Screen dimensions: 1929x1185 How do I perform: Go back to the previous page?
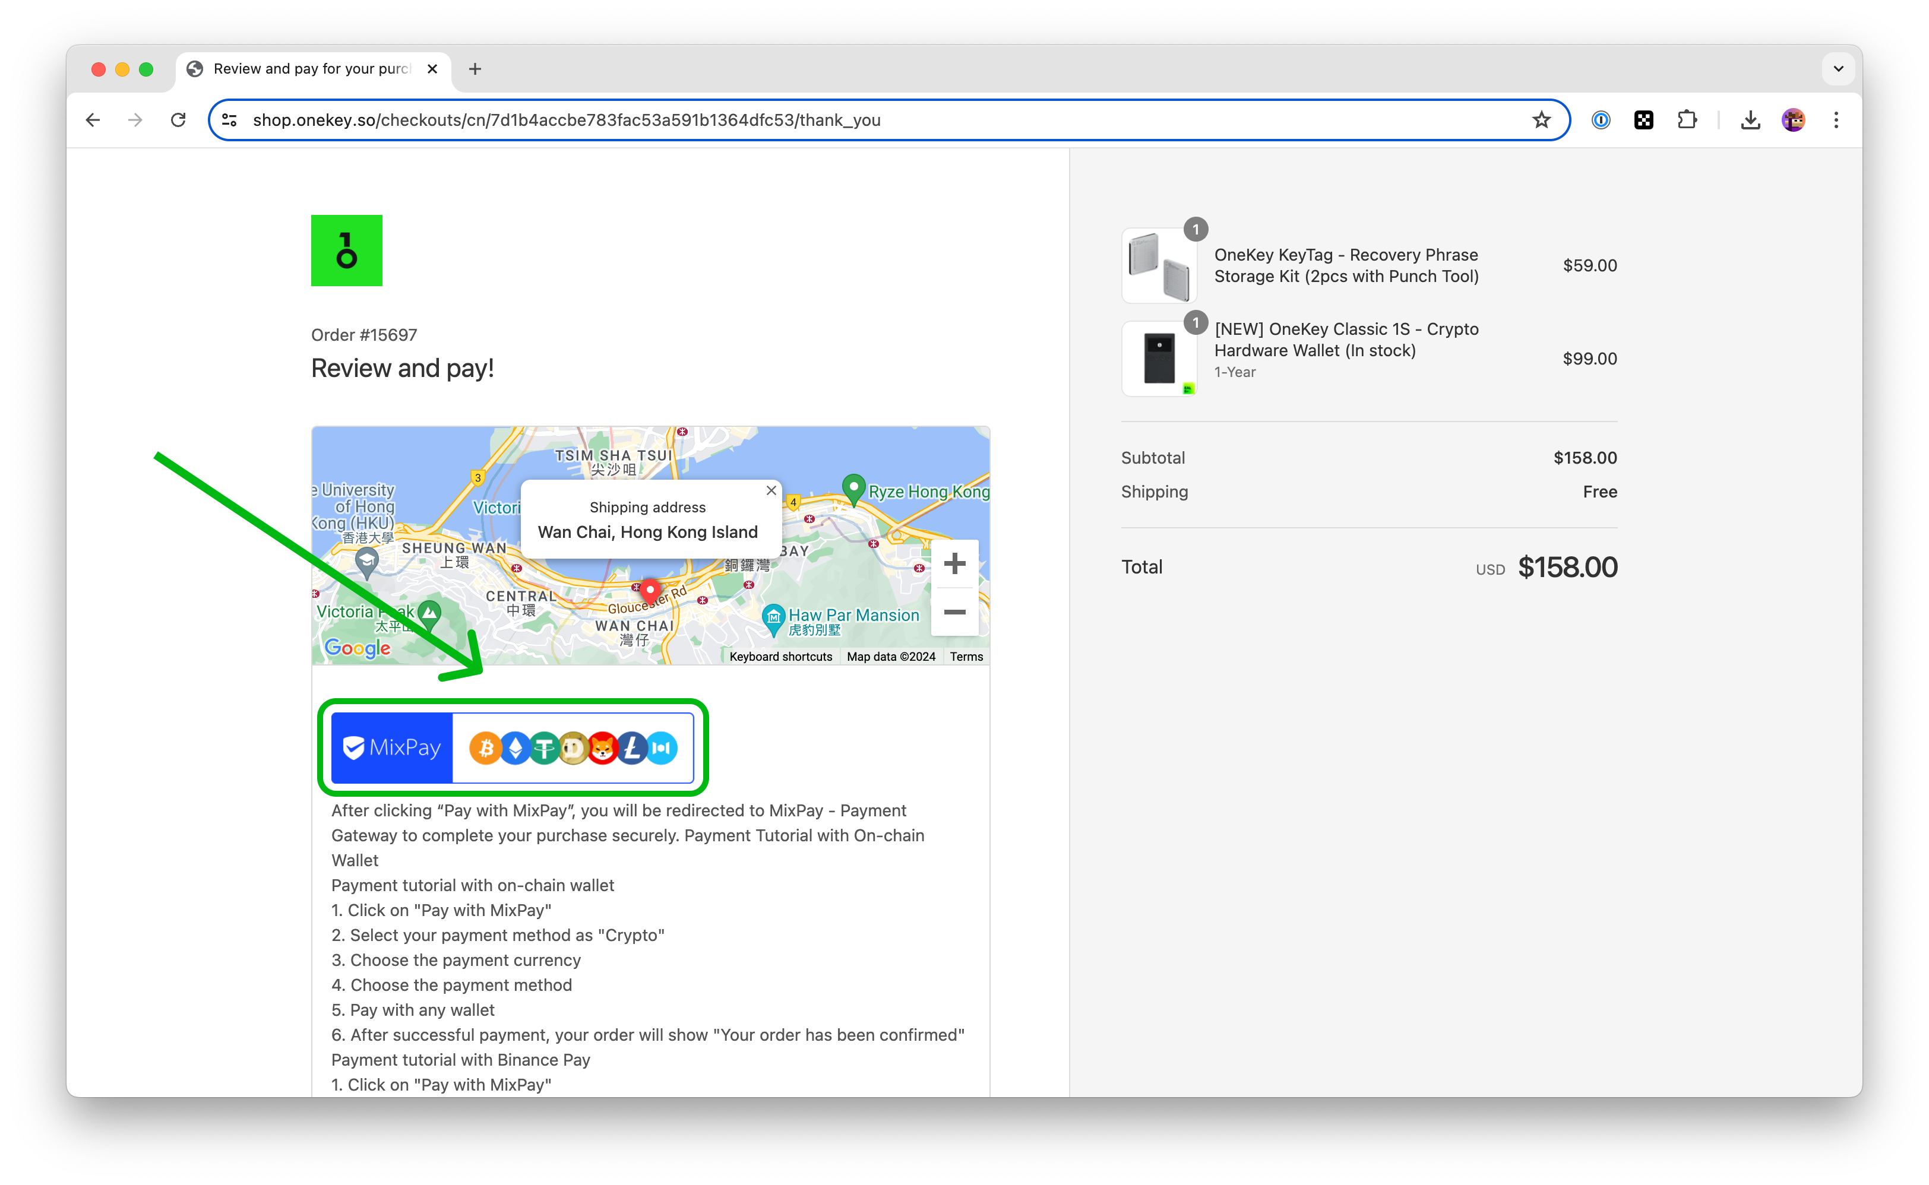tap(93, 120)
